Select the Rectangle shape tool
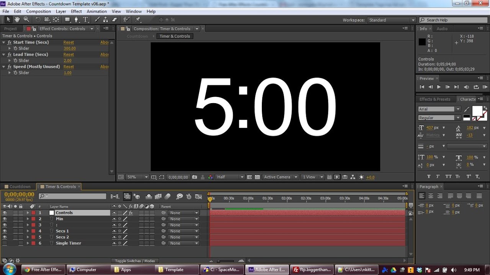This screenshot has width=490, height=275. 67,19
